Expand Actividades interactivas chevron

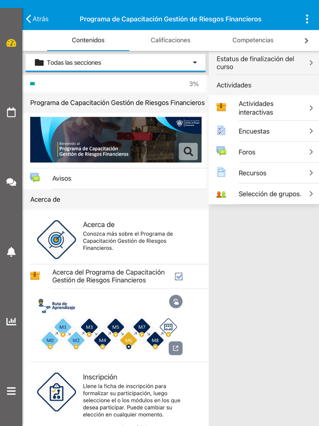pyautogui.click(x=311, y=108)
